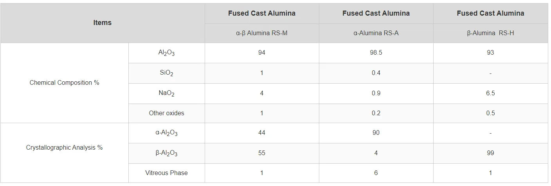Select the β-Alumina RS-H column subheader

tap(490, 33)
